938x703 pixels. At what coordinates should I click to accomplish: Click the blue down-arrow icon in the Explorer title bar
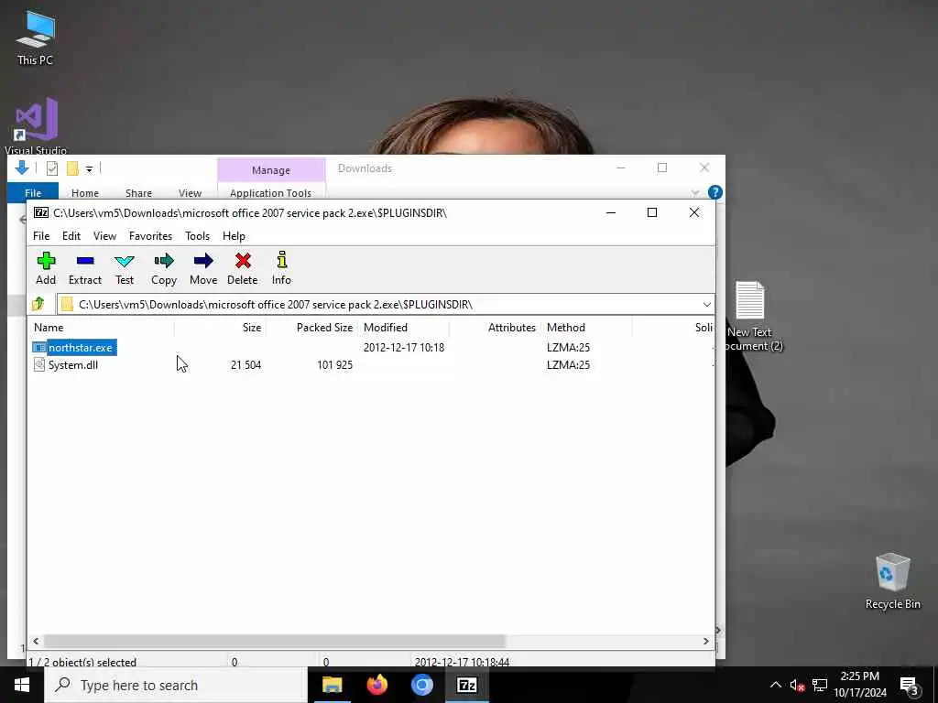click(x=22, y=168)
